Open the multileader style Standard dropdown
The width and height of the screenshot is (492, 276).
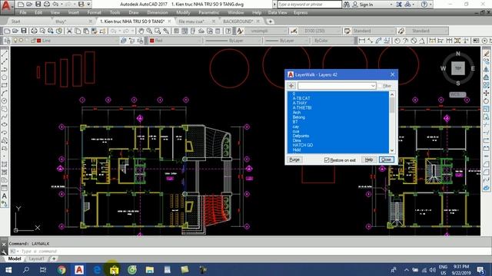(427, 31)
